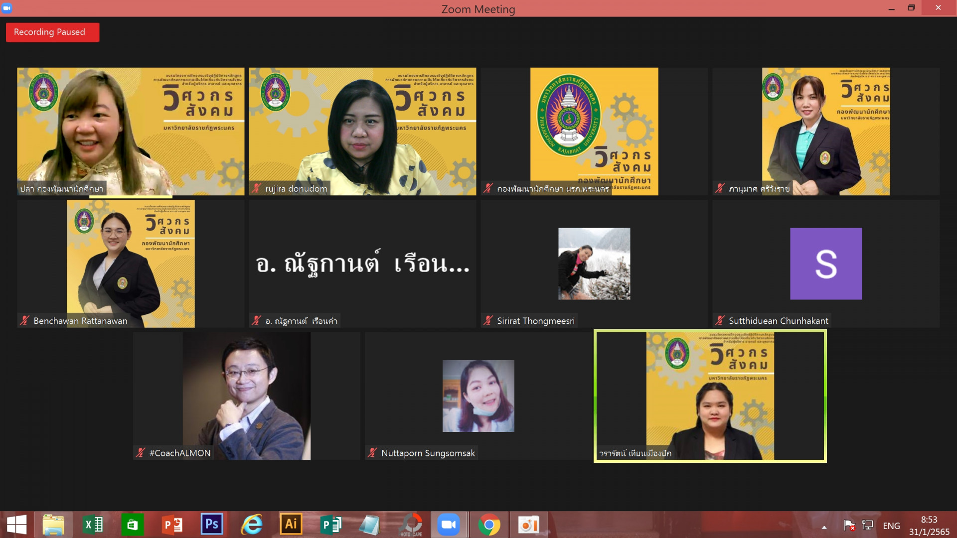Select Benchawan Rattanawan video tile
The image size is (957, 538).
click(x=131, y=264)
